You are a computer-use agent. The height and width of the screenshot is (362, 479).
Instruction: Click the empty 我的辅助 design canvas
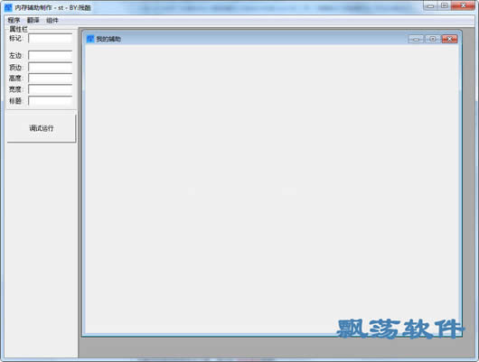click(272, 189)
